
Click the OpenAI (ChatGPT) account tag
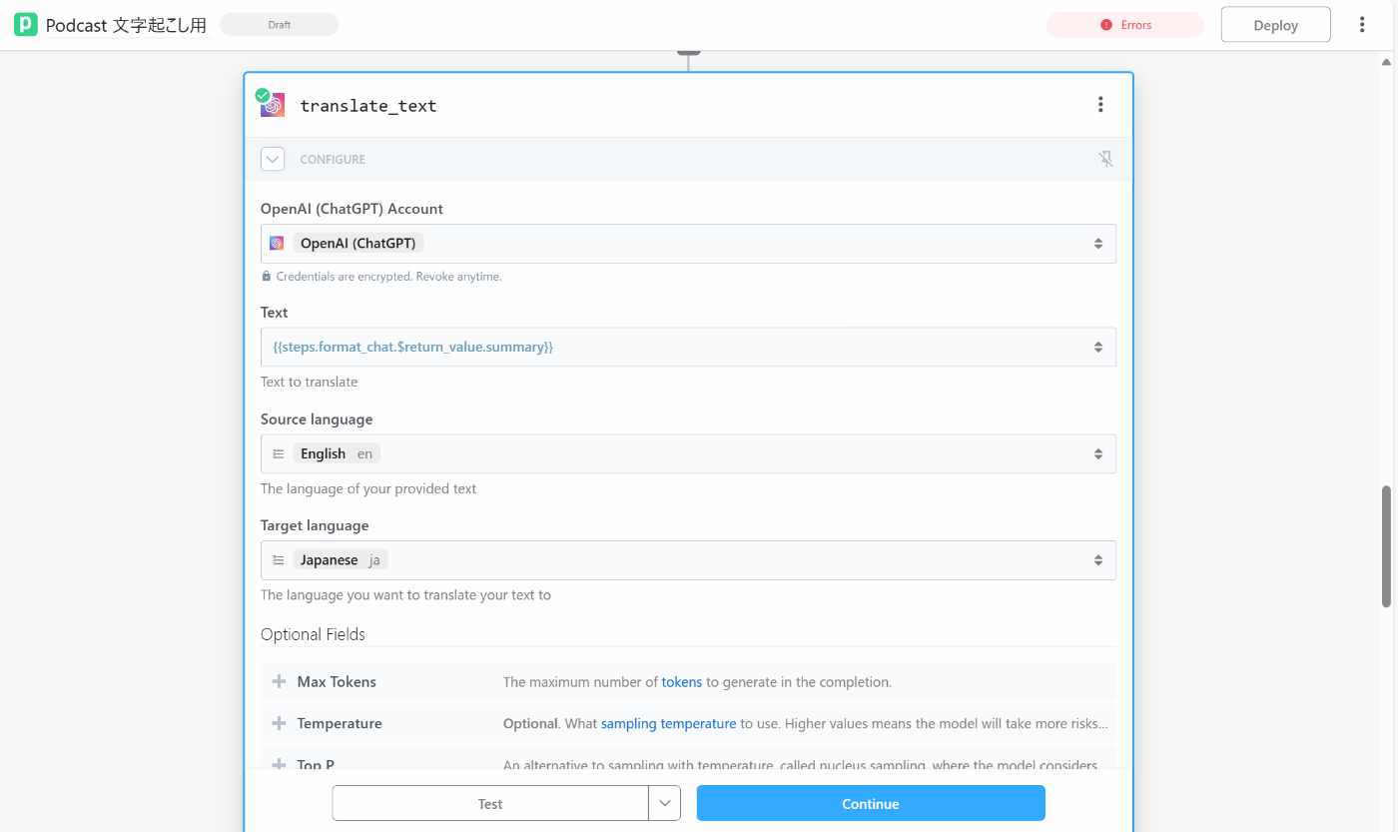pos(358,243)
